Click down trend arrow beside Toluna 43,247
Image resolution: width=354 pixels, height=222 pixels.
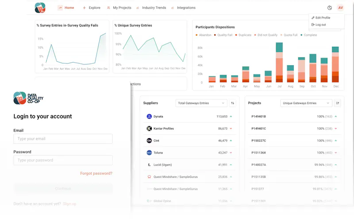click(231, 153)
